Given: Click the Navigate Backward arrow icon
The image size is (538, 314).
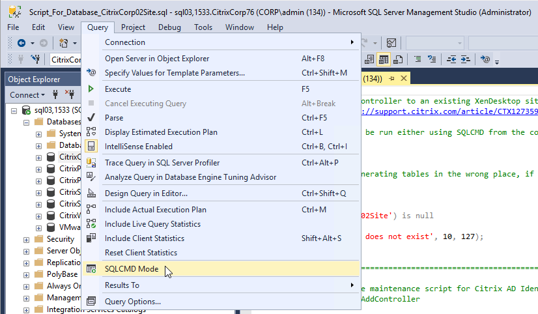Looking at the screenshot, I should pos(21,43).
